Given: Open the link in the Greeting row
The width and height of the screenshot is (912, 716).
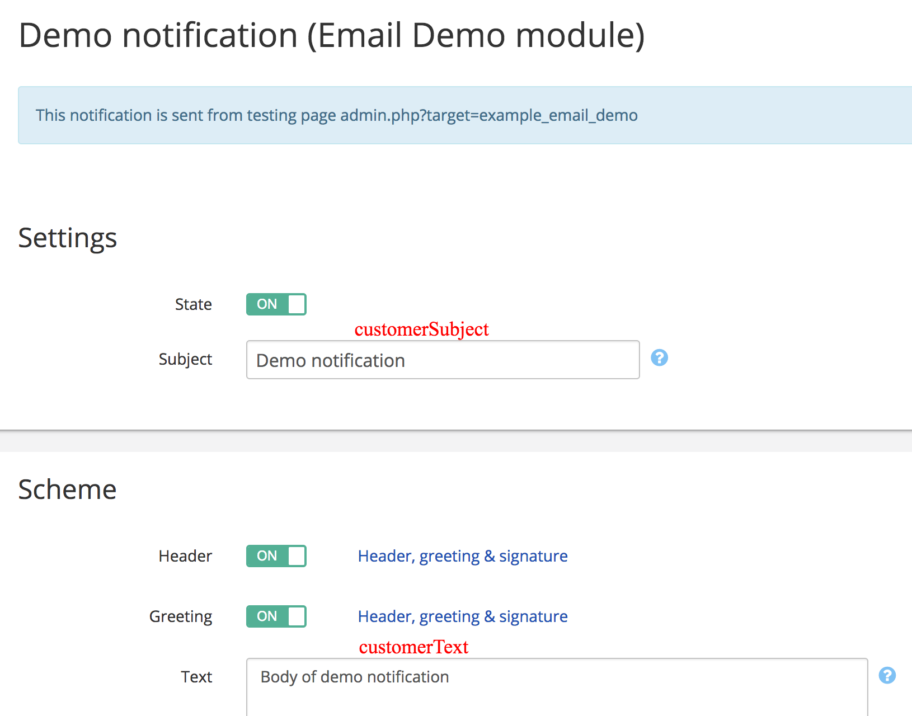Looking at the screenshot, I should 463,616.
